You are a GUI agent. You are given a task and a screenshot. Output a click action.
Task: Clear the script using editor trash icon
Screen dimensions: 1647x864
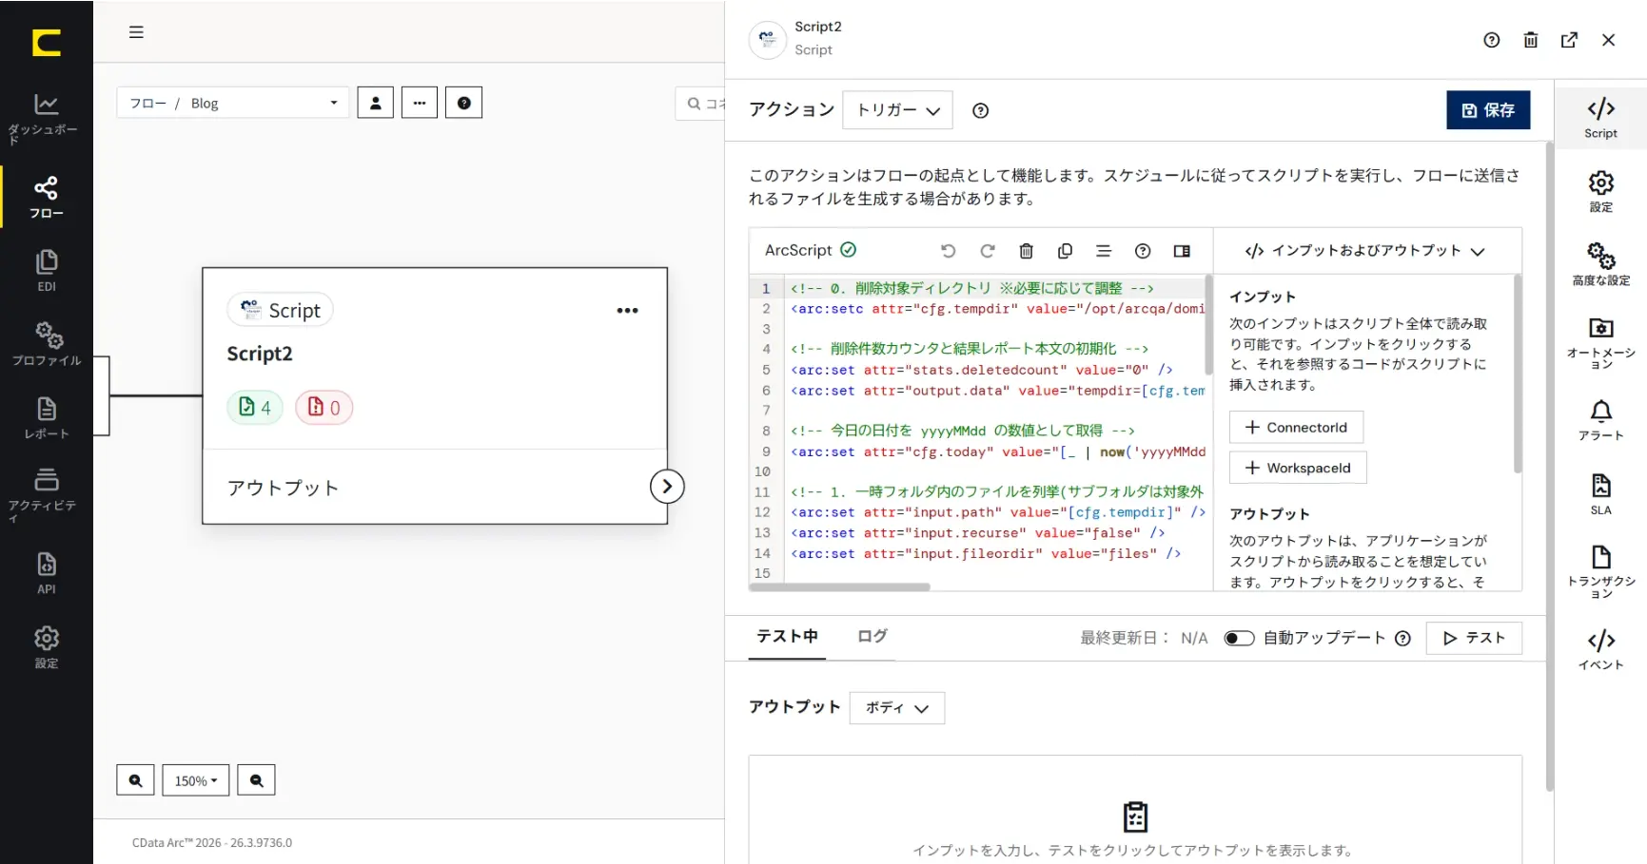(1026, 251)
